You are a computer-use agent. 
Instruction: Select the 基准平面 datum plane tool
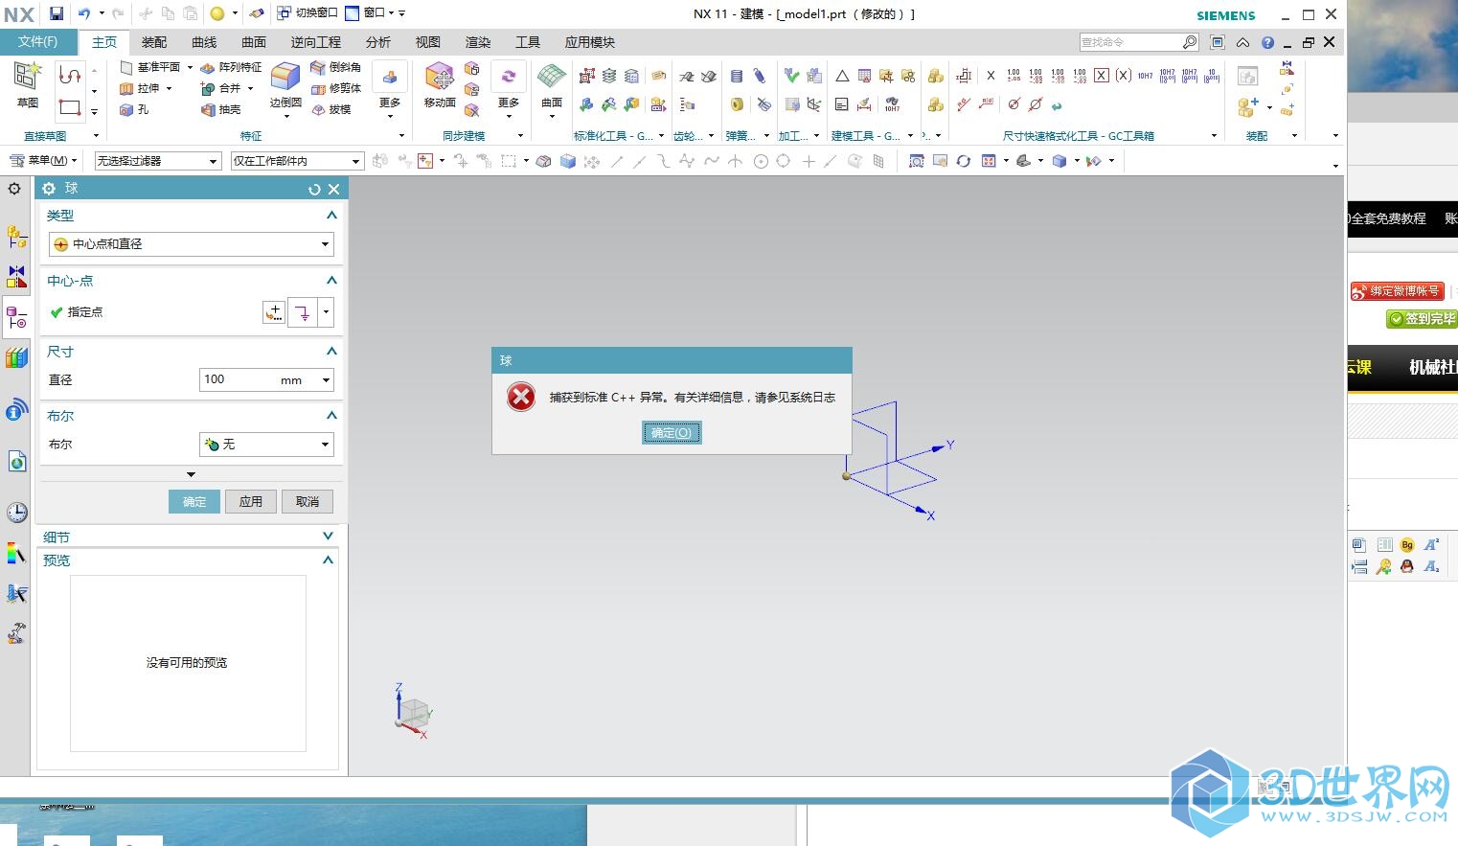click(150, 67)
